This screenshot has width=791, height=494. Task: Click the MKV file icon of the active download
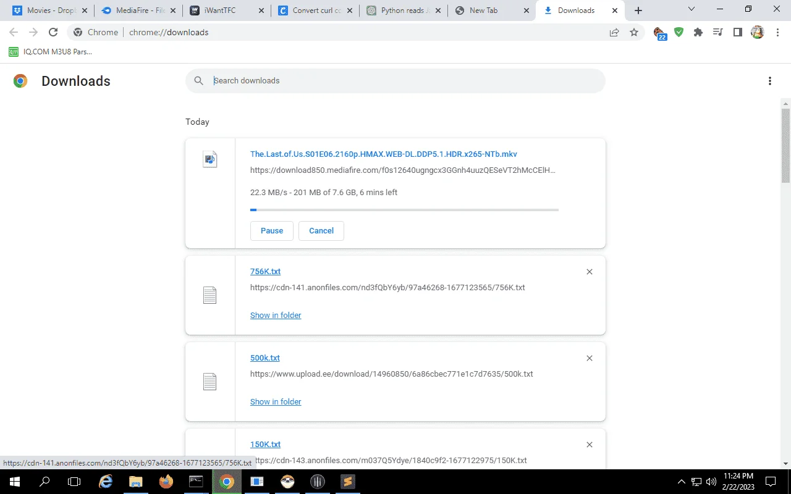[x=210, y=159]
